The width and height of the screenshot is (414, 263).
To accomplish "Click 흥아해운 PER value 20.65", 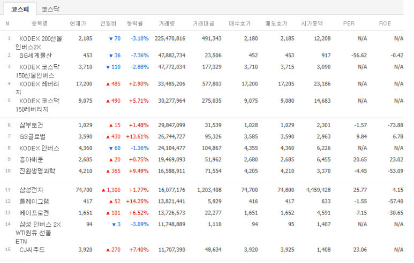I will tap(360, 159).
